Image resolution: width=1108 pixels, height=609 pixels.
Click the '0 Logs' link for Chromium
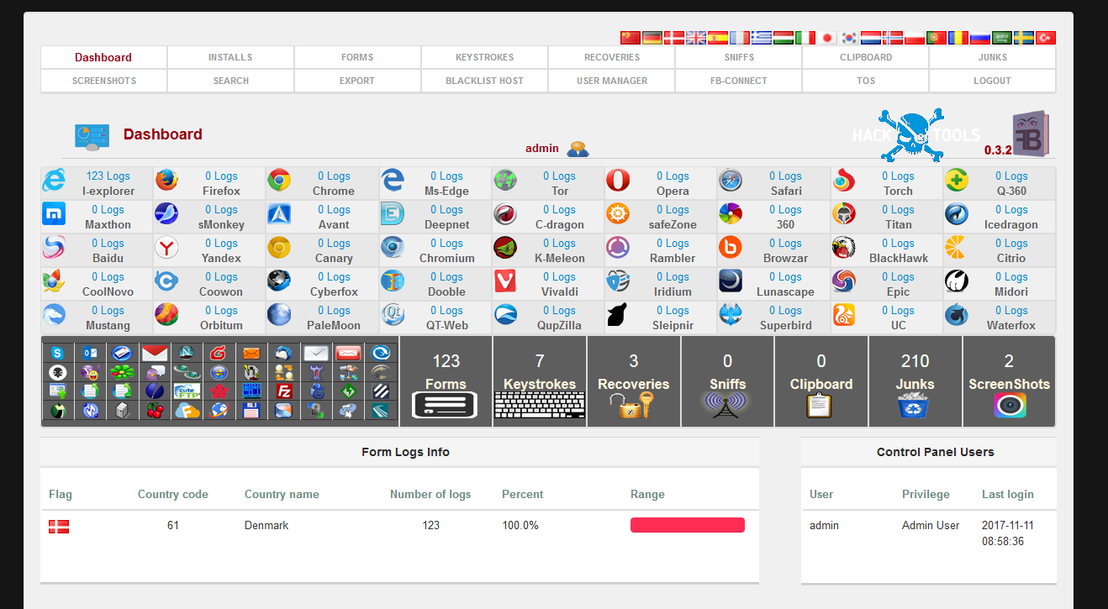(x=446, y=243)
